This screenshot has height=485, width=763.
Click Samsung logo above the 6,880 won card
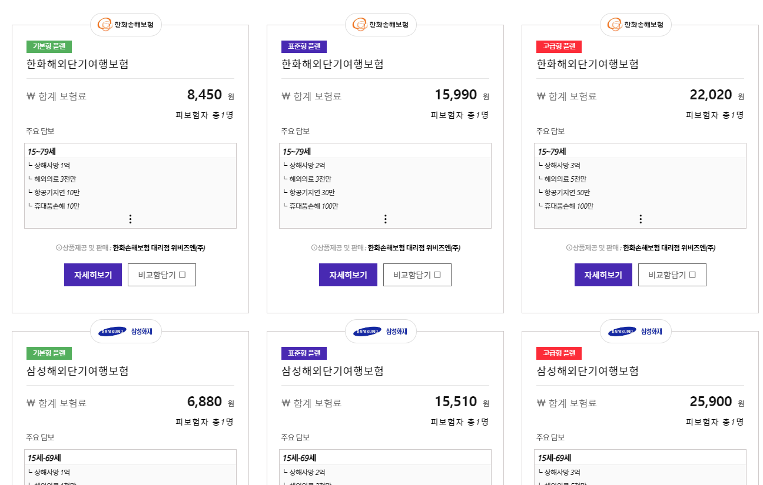[125, 332]
